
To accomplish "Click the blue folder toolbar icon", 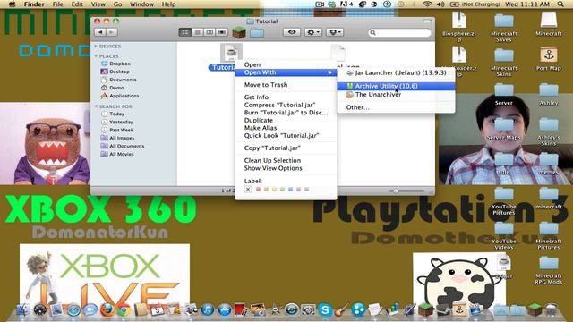I will pos(257,33).
